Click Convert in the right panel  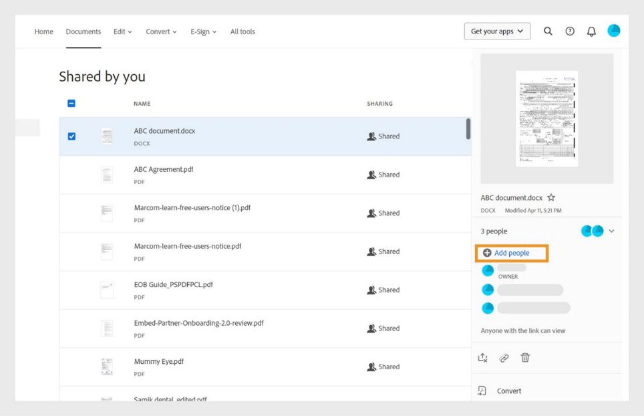click(x=508, y=391)
